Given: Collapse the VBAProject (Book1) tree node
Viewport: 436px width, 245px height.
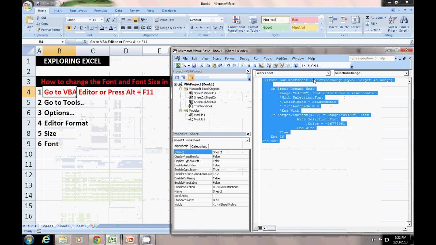Looking at the screenshot, I should point(176,84).
